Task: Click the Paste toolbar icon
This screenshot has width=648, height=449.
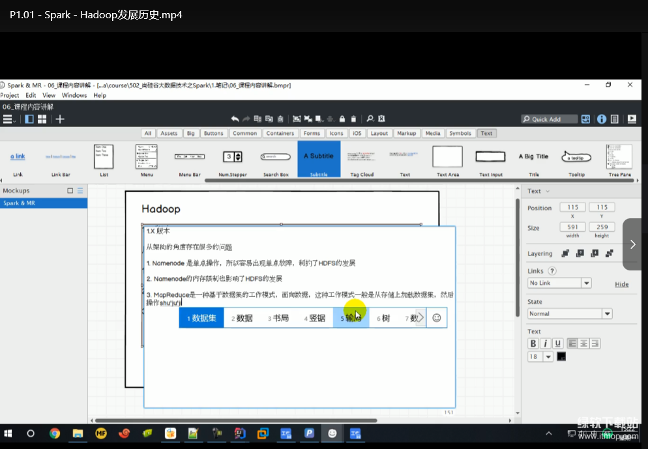Action: [x=280, y=119]
